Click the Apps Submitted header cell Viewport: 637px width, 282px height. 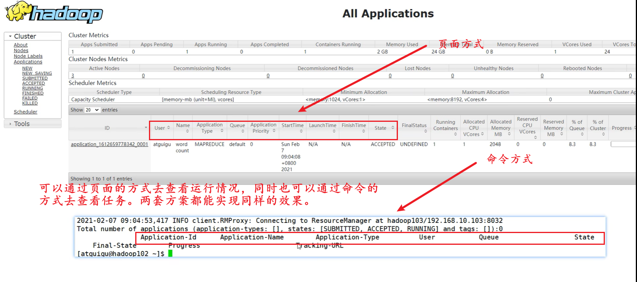pos(99,44)
